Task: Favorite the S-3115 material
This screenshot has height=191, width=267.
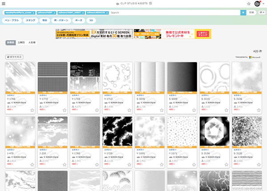Action: point(227,110)
